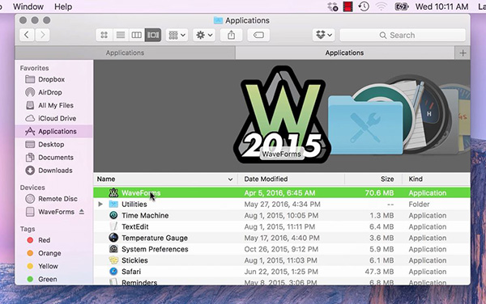Sort by the Kind column
The image size is (486, 304).
pyautogui.click(x=436, y=179)
